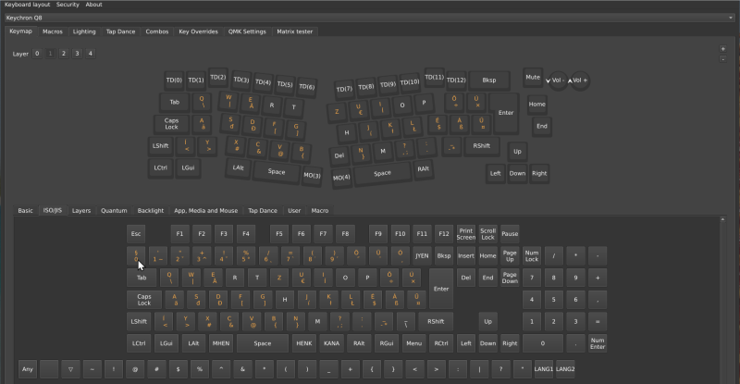Select the MO(4) key on the keymap
Image resolution: width=740 pixels, height=384 pixels.
pos(341,178)
